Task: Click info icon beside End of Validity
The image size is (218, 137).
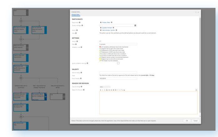Action: 81,78
